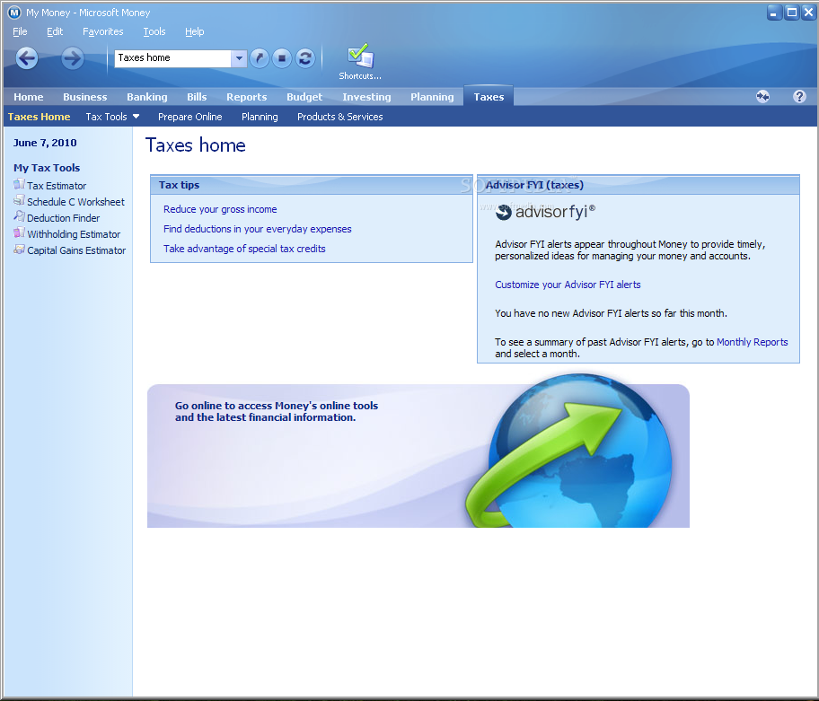Minimize the Microsoft Money window
The width and height of the screenshot is (819, 701).
[x=774, y=13]
